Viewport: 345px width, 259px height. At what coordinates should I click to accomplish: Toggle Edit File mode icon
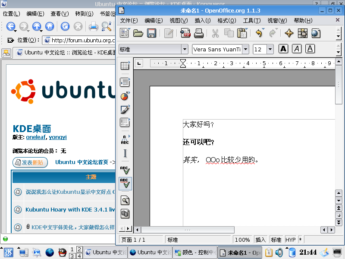pos(169,33)
